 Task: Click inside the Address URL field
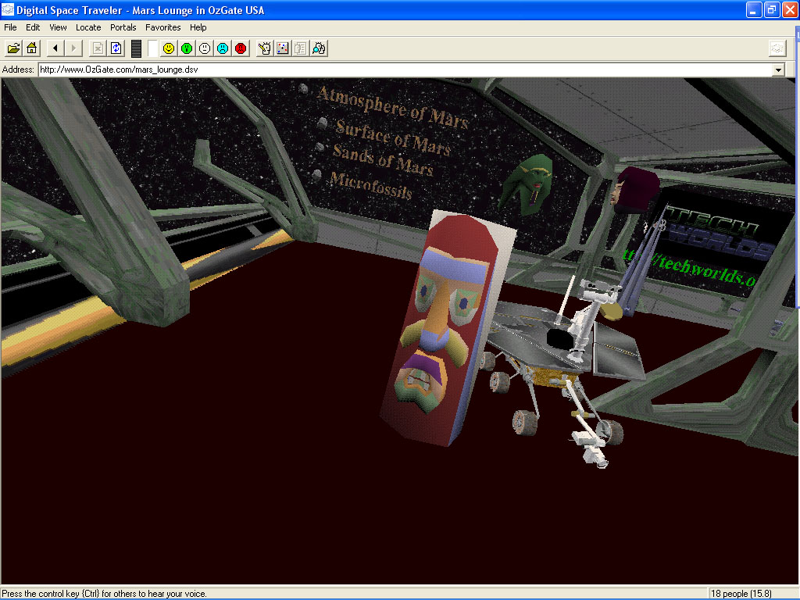[391, 70]
